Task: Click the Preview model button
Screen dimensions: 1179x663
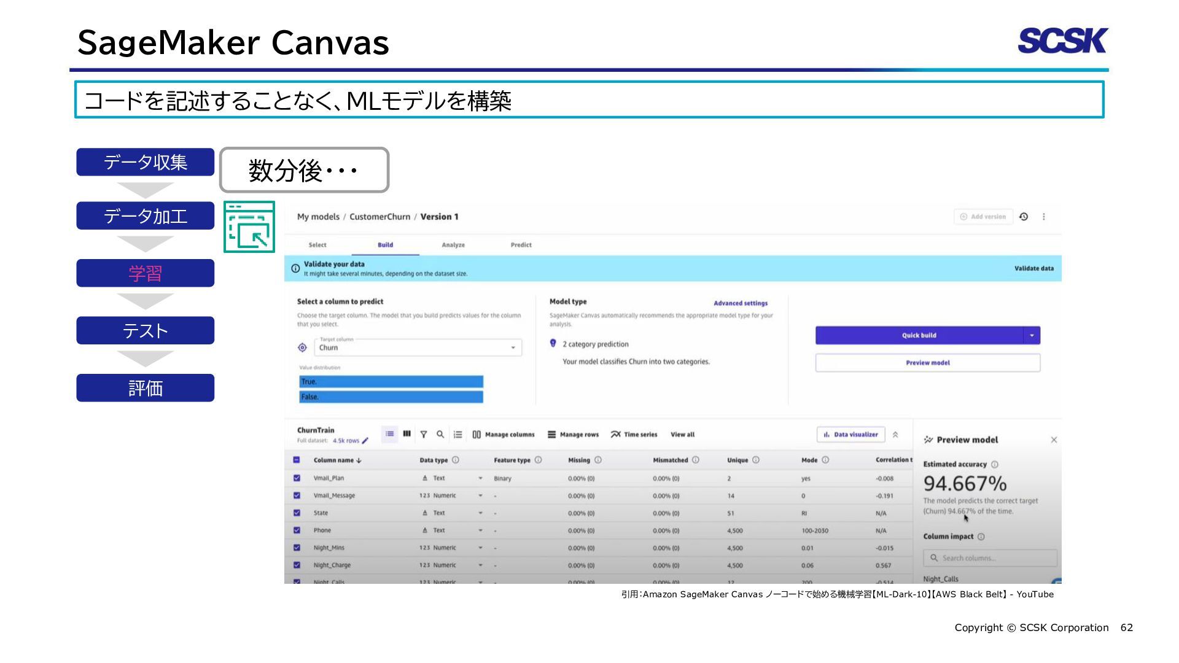Action: coord(928,363)
